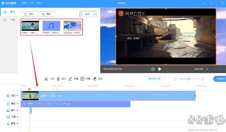Screen dimensions: 226x132
Task: Add a music track with plus
Action: (x=18, y=104)
